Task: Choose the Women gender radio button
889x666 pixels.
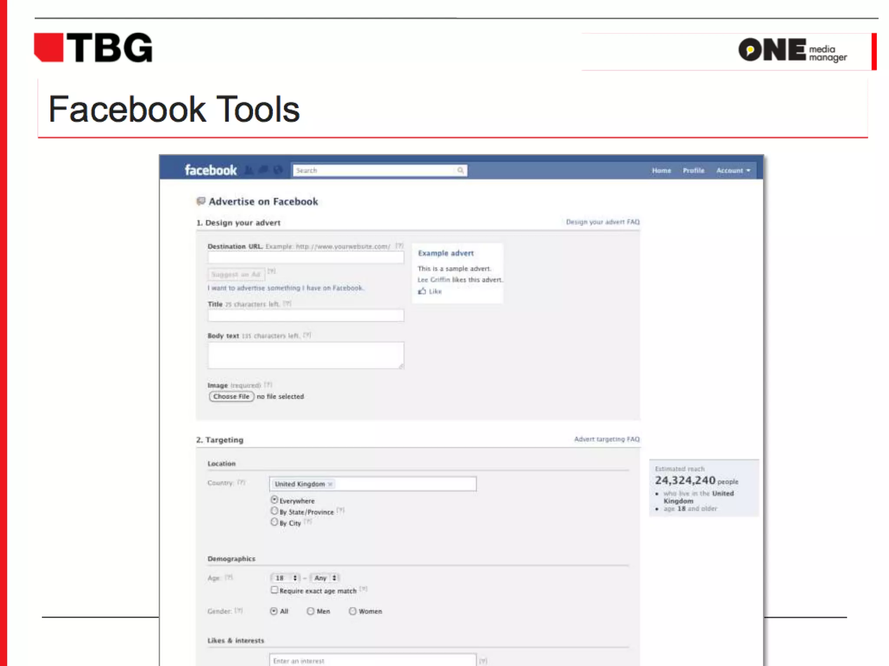Action: (352, 611)
